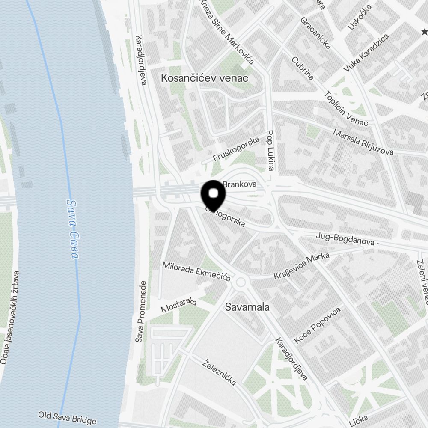Click the Pop Lukina street label
The height and width of the screenshot is (428, 428).
pos(270,150)
